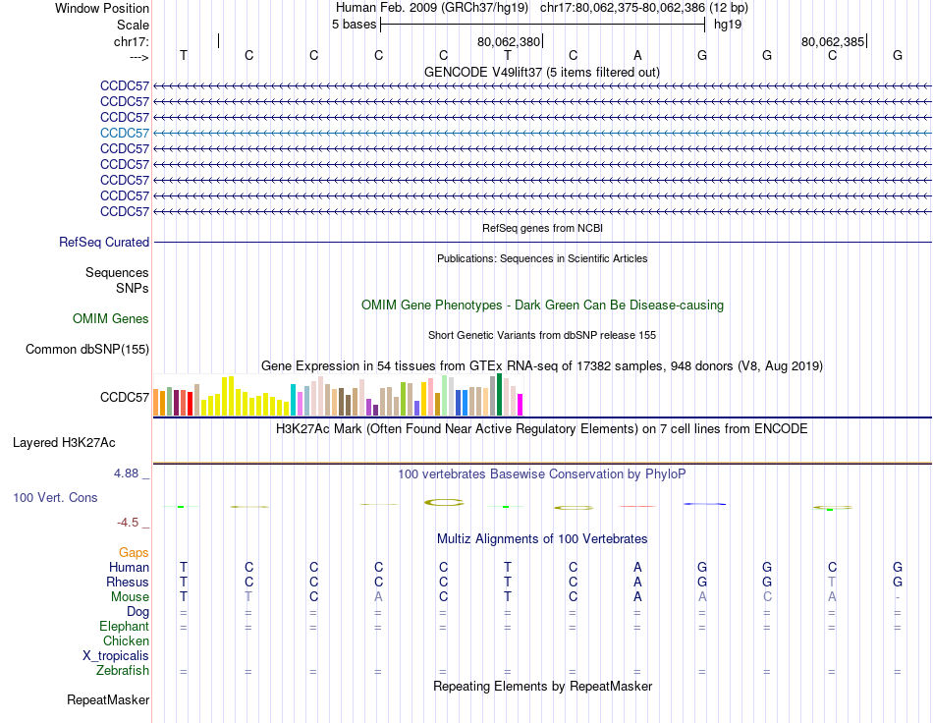
Task: Click the red PhyloP conservation mark
Action: point(637,507)
